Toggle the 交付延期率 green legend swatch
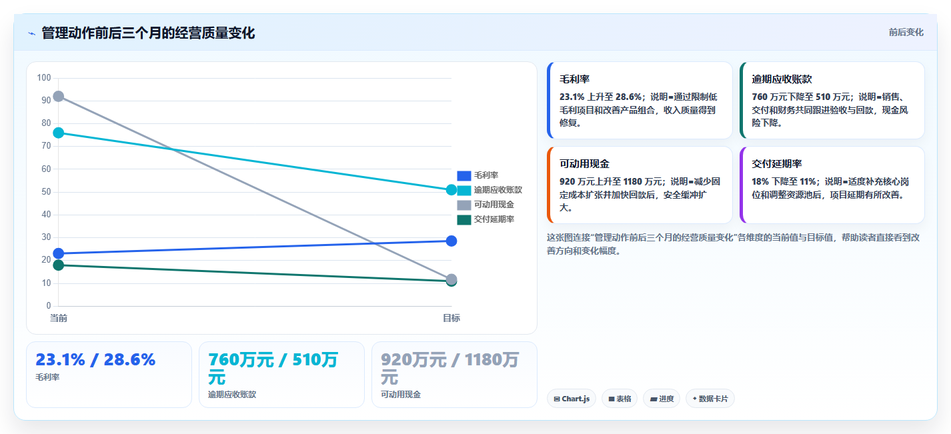 coord(464,219)
